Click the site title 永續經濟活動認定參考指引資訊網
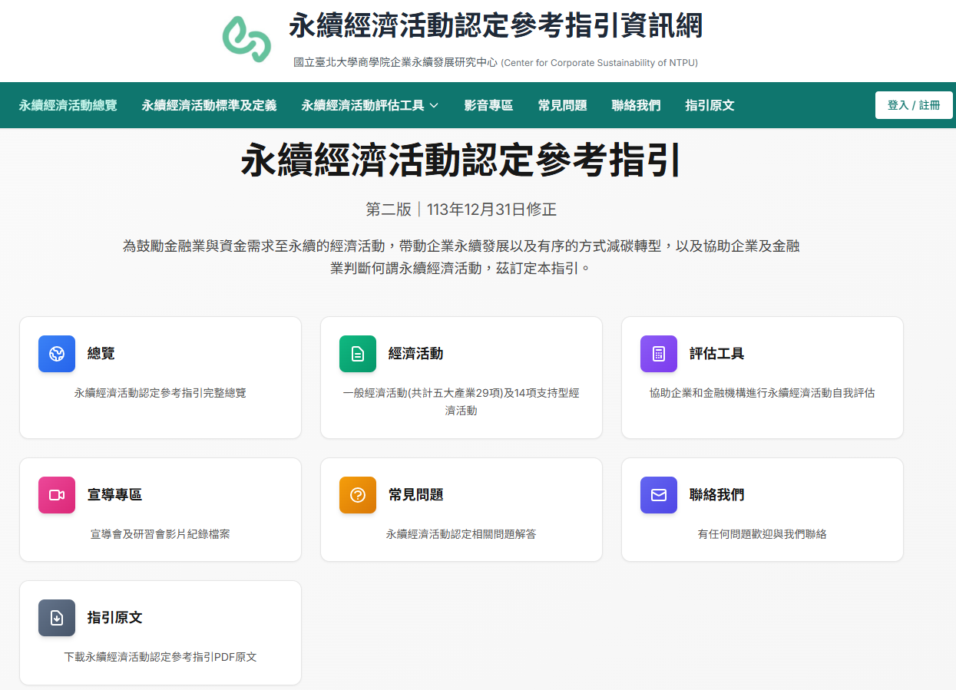Viewport: 956px width, 690px height. click(495, 26)
